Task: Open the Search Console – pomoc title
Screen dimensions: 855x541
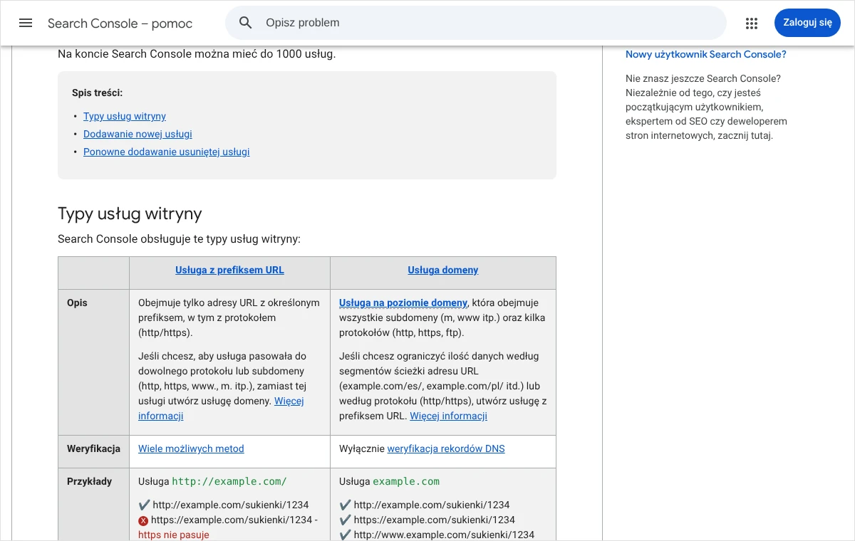Action: point(120,23)
